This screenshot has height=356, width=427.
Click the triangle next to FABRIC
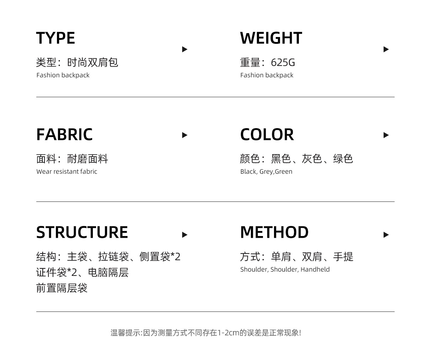point(185,135)
